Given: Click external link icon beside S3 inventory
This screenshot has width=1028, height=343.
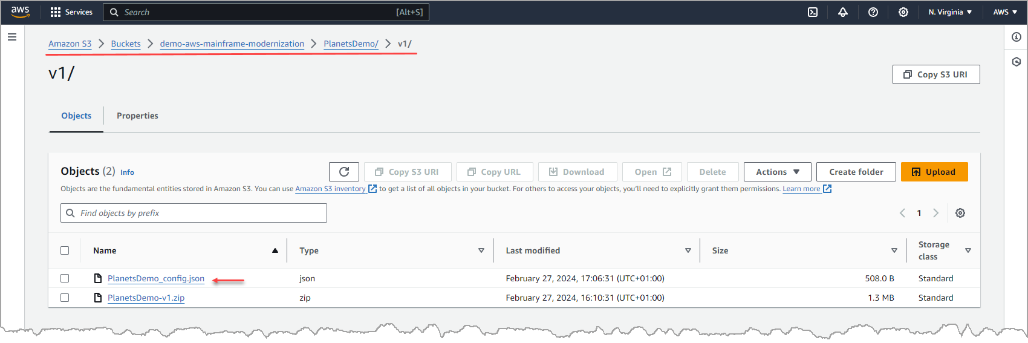Looking at the screenshot, I should pyautogui.click(x=372, y=189).
